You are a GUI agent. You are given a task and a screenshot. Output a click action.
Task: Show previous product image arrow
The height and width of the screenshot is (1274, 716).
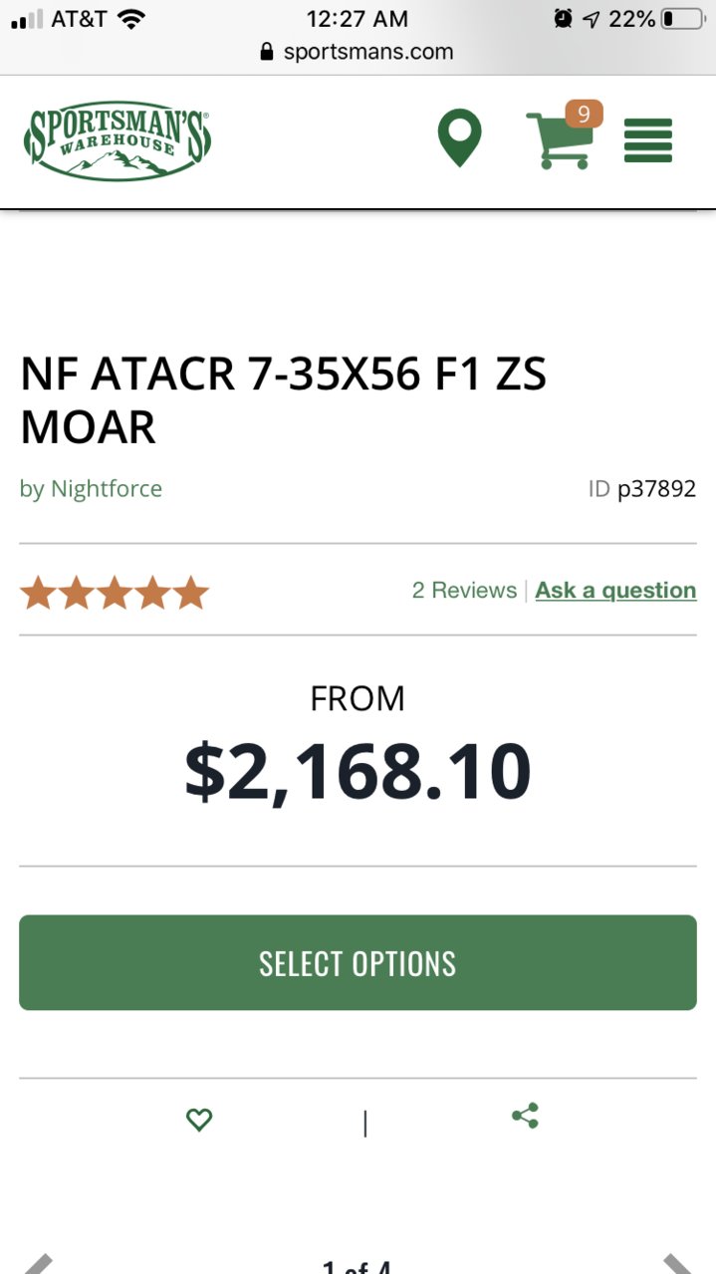pyautogui.click(x=38, y=1263)
